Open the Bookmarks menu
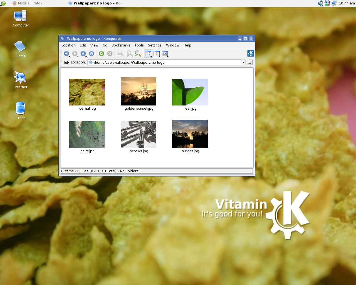This screenshot has height=285, width=356. pyautogui.click(x=121, y=45)
